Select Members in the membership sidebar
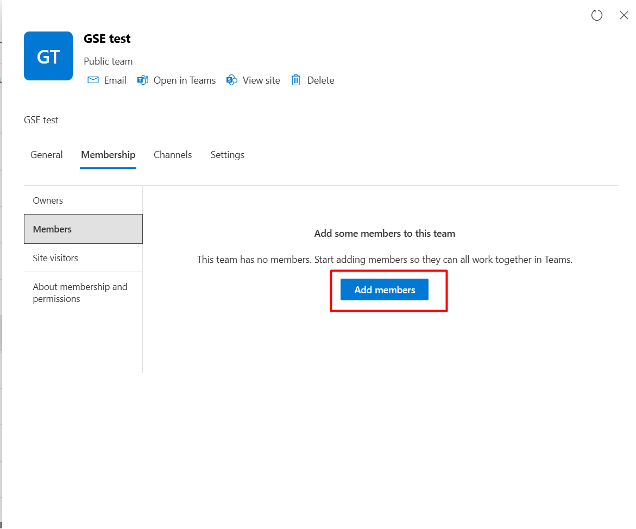 pyautogui.click(x=52, y=229)
